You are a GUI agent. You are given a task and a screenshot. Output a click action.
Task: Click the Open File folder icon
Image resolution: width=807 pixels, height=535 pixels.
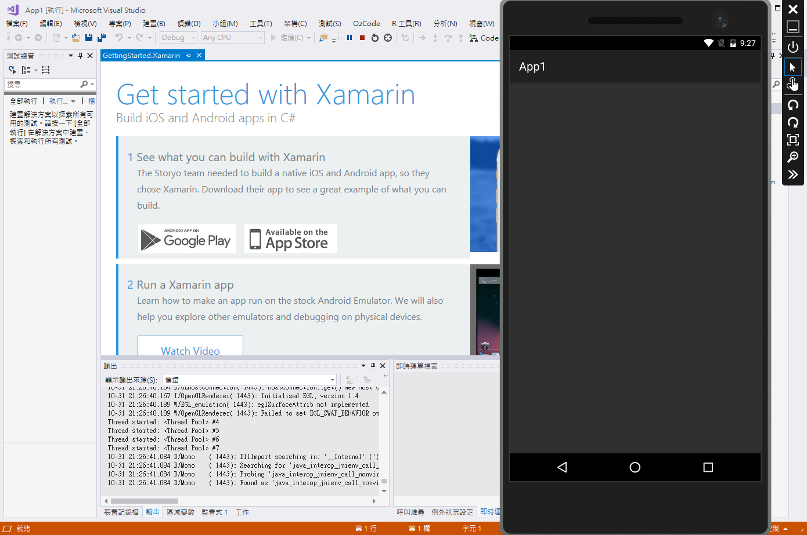[x=75, y=38]
